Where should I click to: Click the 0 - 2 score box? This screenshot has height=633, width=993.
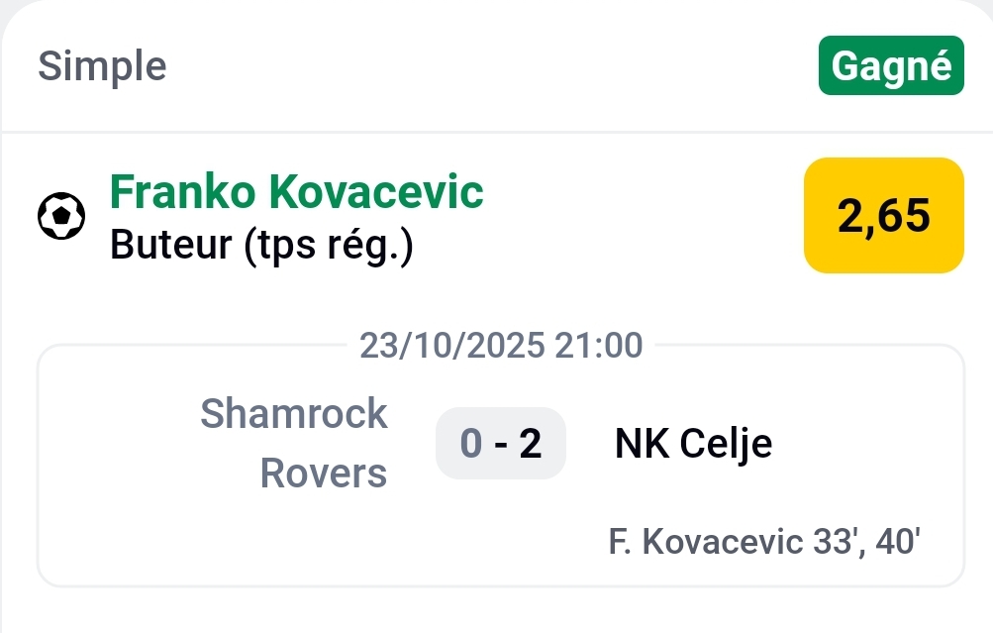pyautogui.click(x=501, y=444)
